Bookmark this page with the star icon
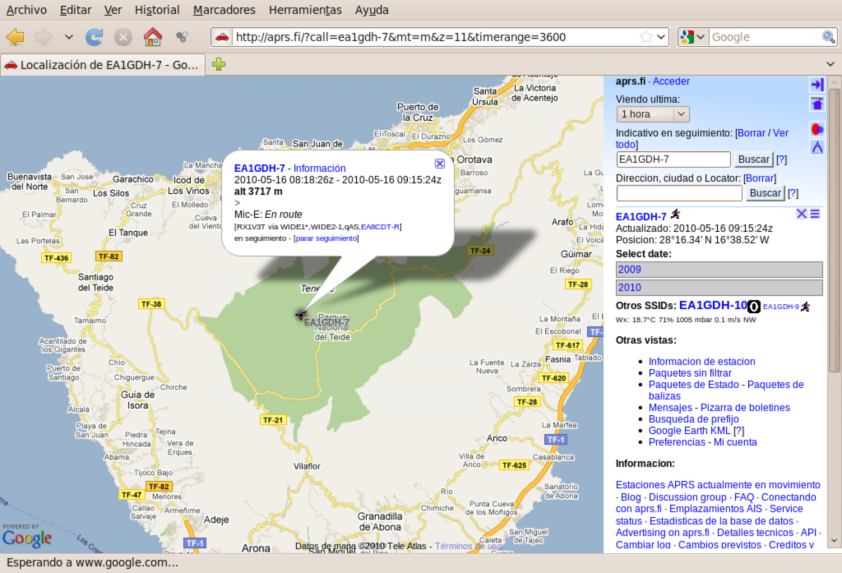 tap(646, 37)
